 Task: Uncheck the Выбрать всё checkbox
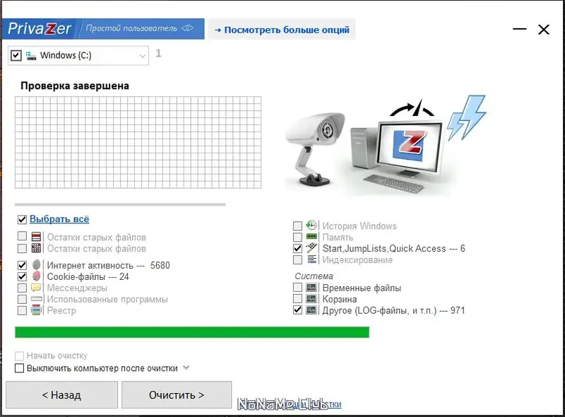22,219
